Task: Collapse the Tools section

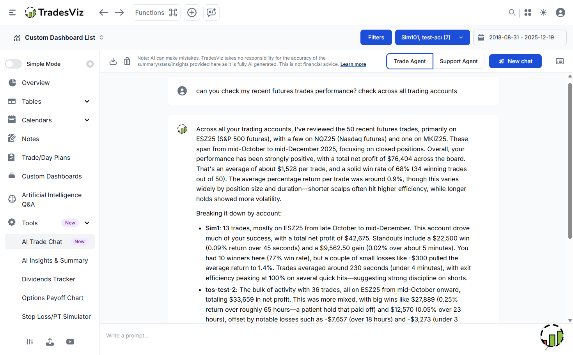Action: tap(87, 223)
